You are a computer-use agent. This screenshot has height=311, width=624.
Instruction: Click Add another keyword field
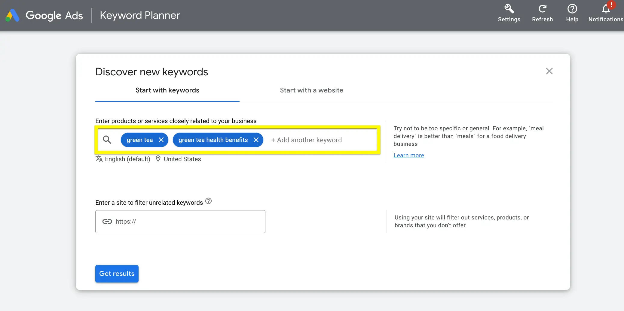(310, 140)
